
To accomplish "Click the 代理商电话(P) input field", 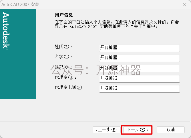I will coord(139,89).
